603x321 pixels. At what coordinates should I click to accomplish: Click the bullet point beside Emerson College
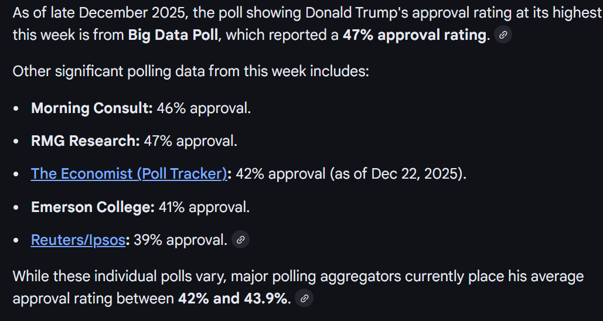pyautogui.click(x=18, y=207)
